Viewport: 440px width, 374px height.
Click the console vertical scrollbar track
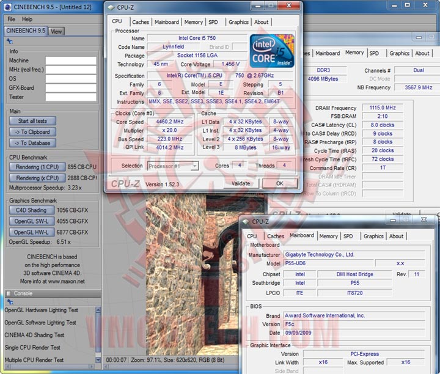pyautogui.click(x=98, y=335)
